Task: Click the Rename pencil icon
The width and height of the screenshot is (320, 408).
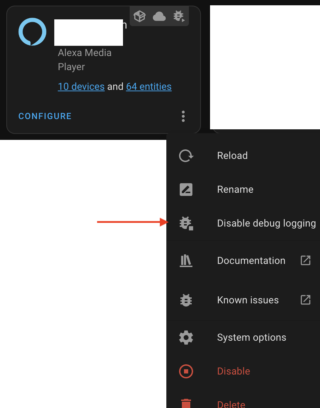Action: pos(186,189)
